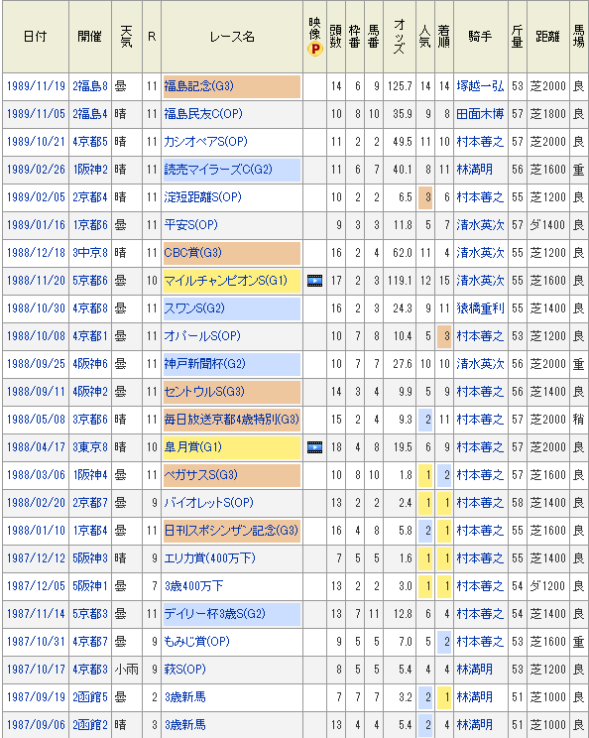Select jockey 田面木博 link
The height and width of the screenshot is (738, 589).
[x=480, y=114]
